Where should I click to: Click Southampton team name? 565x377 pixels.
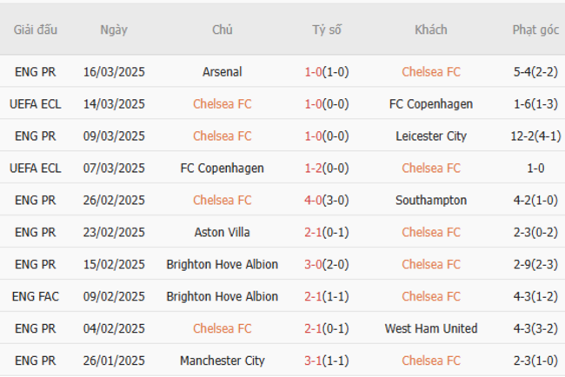pyautogui.click(x=431, y=201)
